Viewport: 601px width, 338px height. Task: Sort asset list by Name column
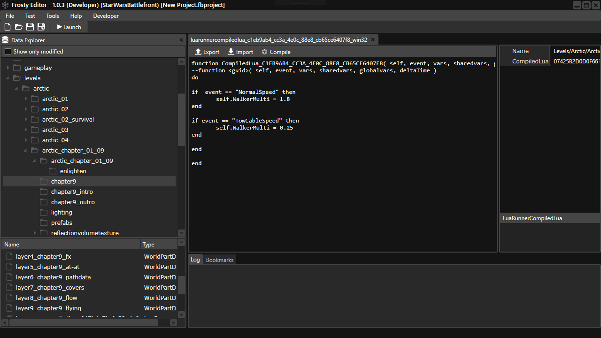(71, 245)
